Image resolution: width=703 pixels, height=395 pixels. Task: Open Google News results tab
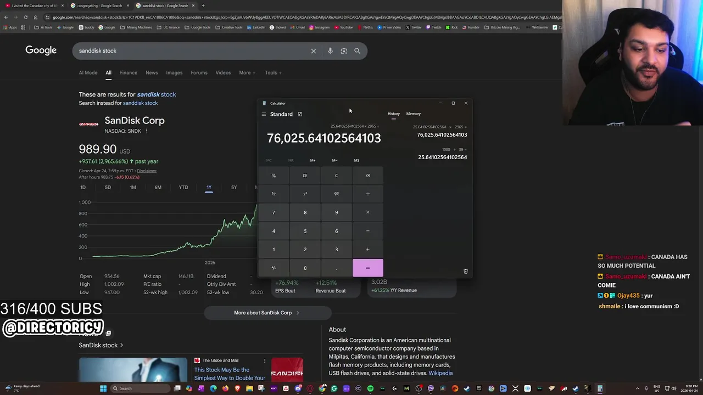152,72
